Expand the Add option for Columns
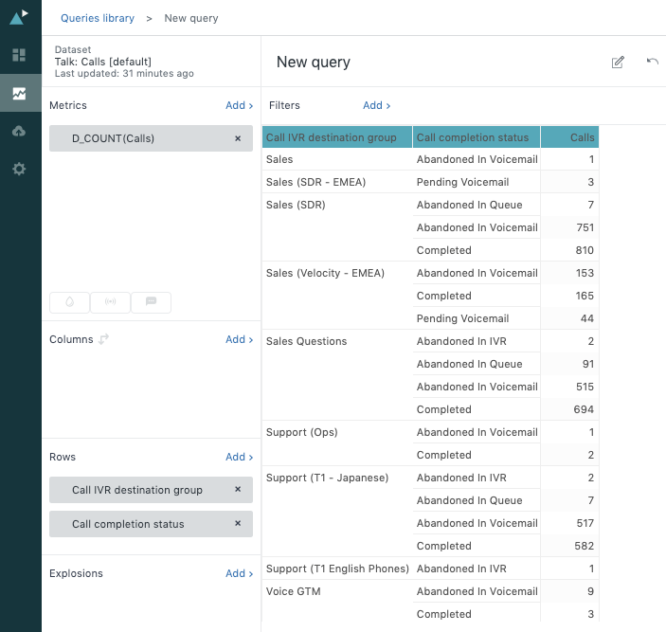 239,339
